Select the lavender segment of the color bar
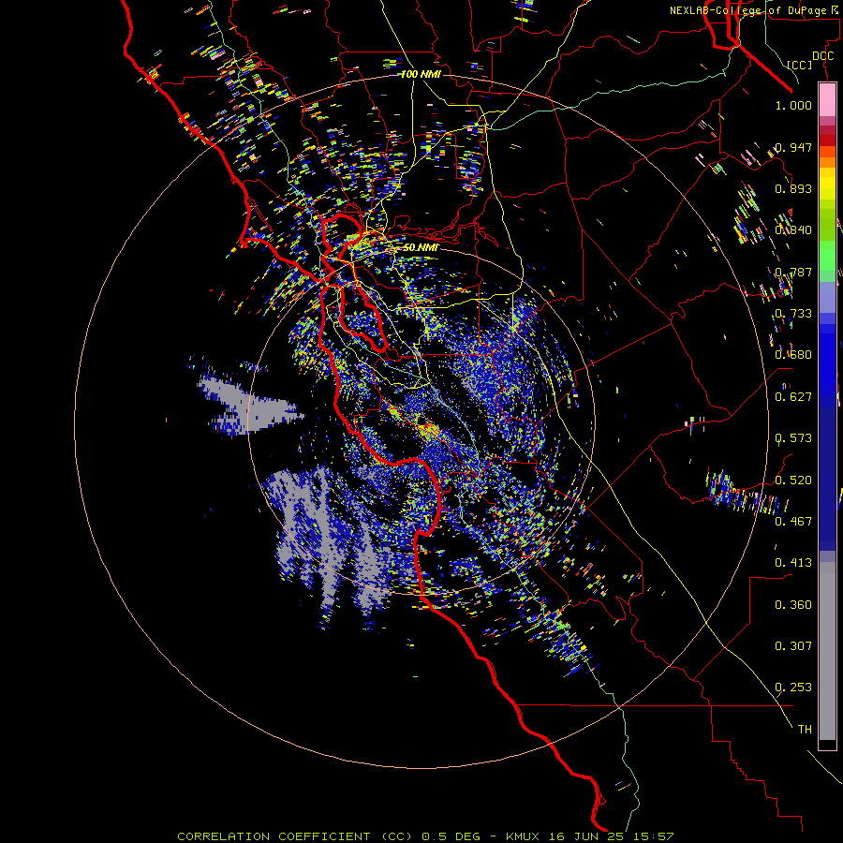The height and width of the screenshot is (843, 843). (827, 297)
